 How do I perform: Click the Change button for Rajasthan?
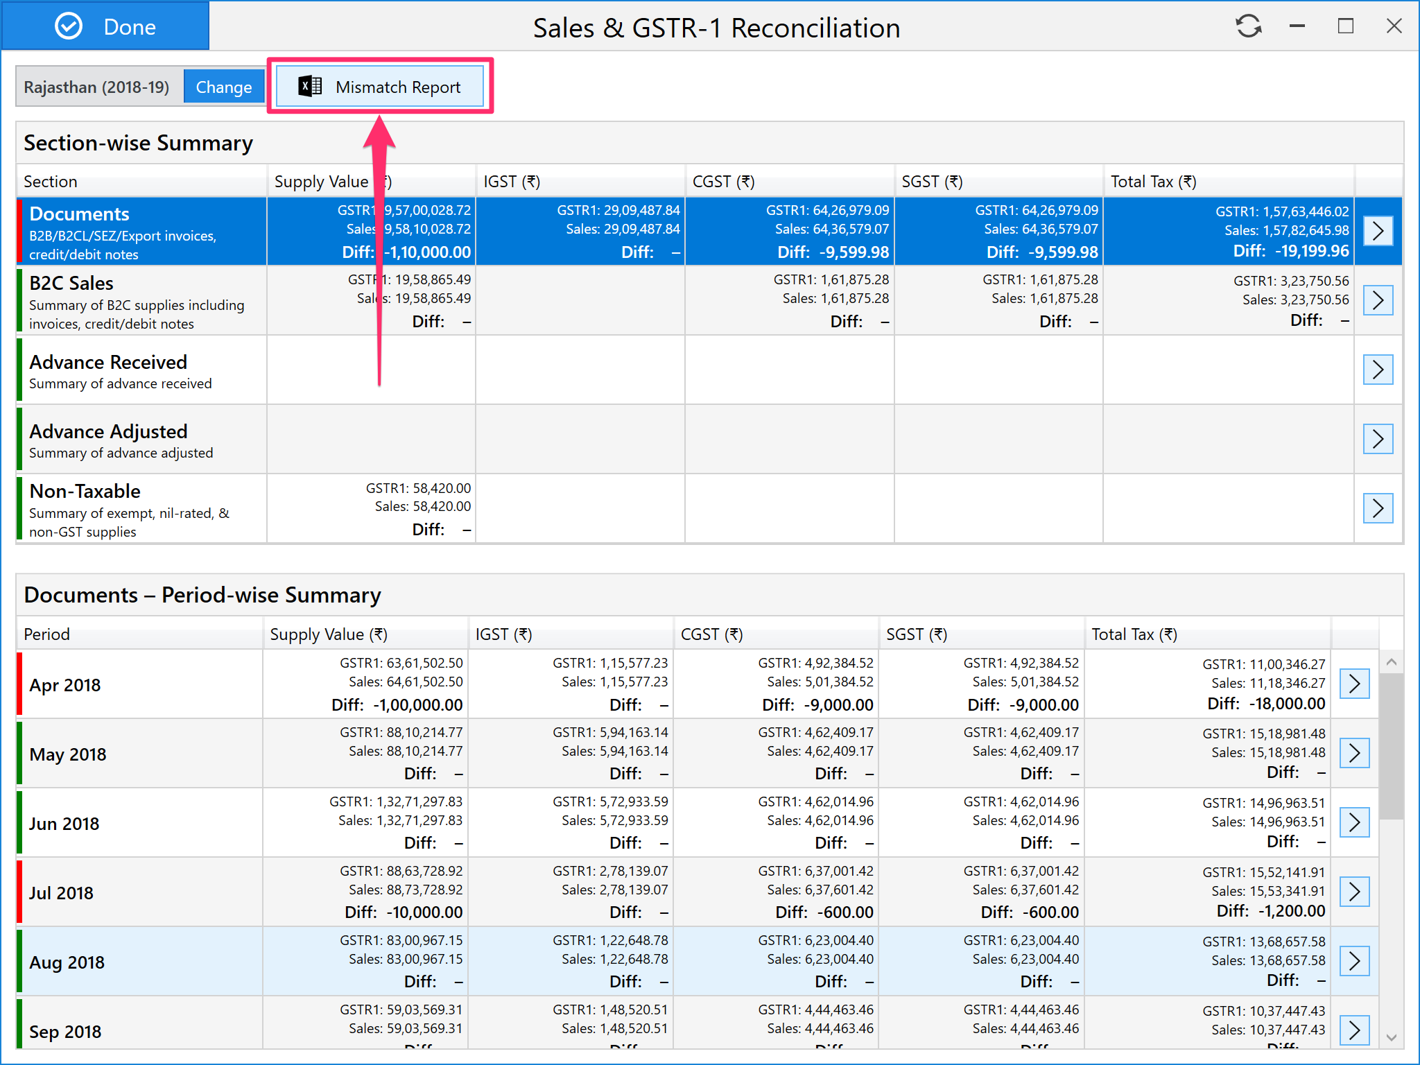[223, 87]
